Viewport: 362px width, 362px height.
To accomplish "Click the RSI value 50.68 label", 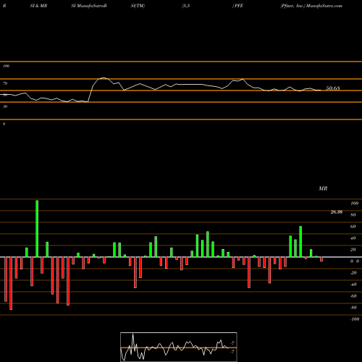I will click(x=333, y=88).
